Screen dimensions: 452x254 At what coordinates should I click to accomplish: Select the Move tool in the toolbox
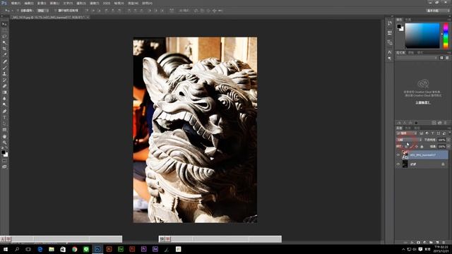[x=4, y=24]
